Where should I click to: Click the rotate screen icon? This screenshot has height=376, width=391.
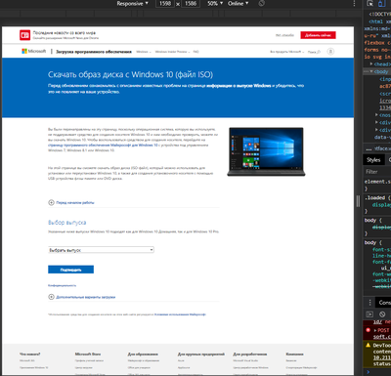[x=261, y=4]
